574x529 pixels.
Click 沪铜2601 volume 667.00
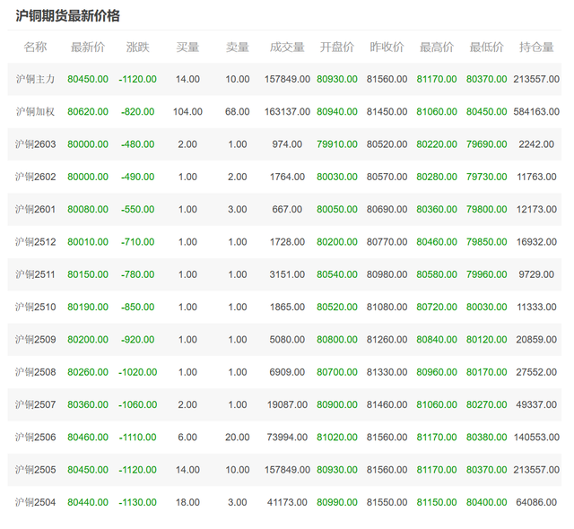click(287, 209)
